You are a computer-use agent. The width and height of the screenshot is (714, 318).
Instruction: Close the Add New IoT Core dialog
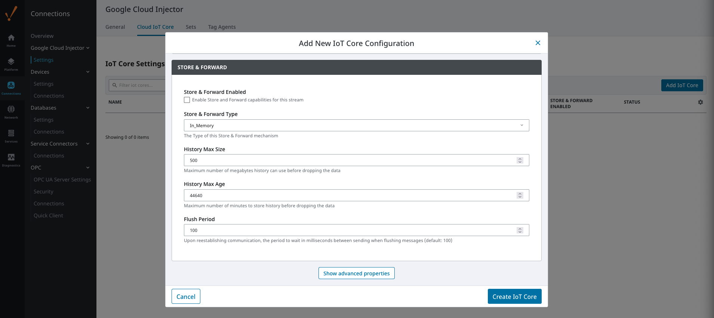[x=538, y=43]
